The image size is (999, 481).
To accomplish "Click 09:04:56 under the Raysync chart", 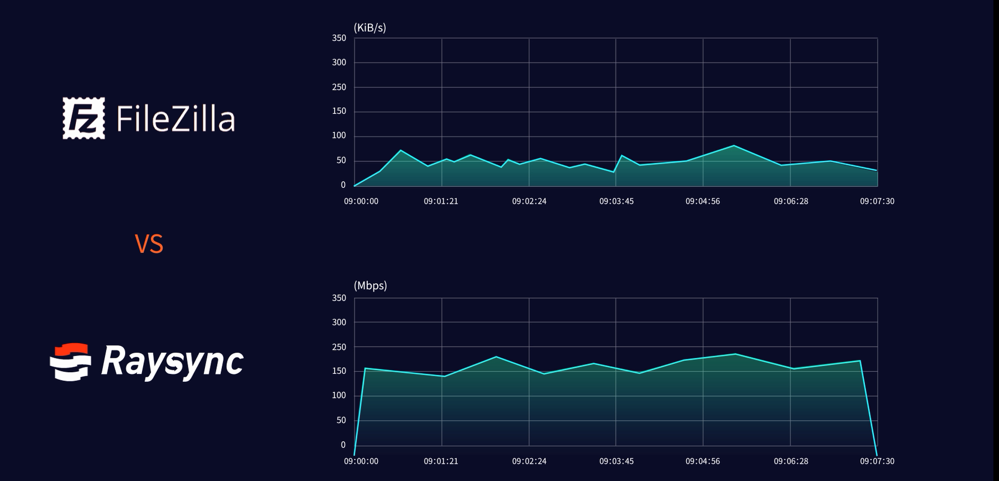I will [x=703, y=461].
